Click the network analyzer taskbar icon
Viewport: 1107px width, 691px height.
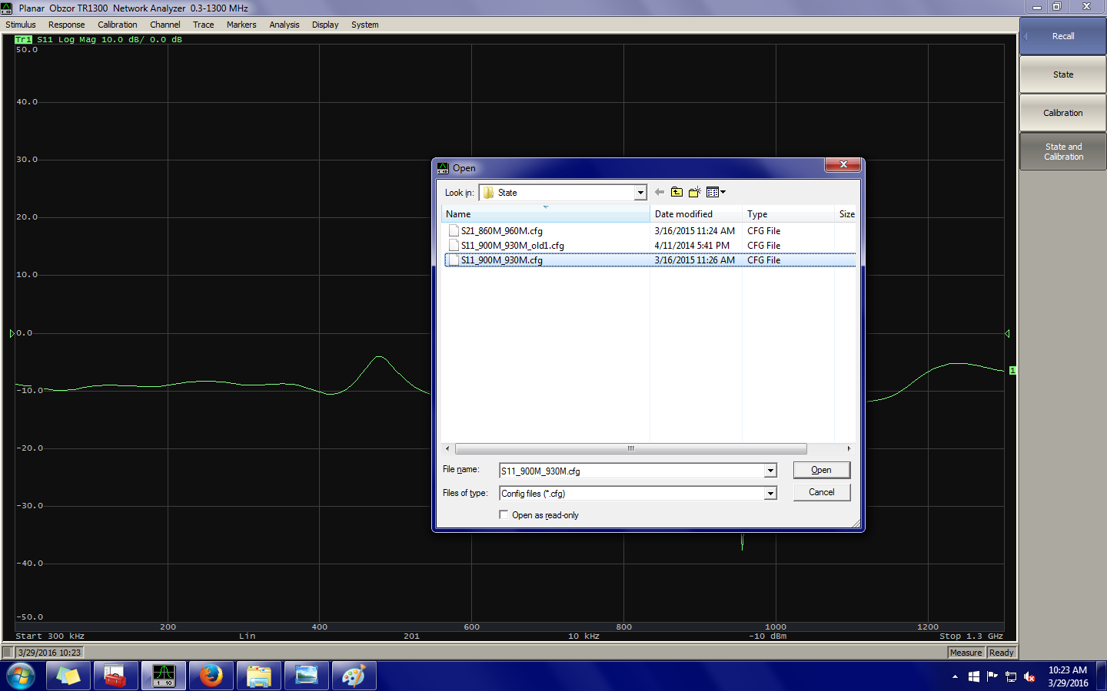click(x=164, y=676)
